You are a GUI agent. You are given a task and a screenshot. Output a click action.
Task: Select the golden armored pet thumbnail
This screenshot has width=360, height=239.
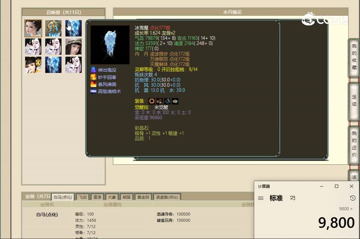point(53,28)
